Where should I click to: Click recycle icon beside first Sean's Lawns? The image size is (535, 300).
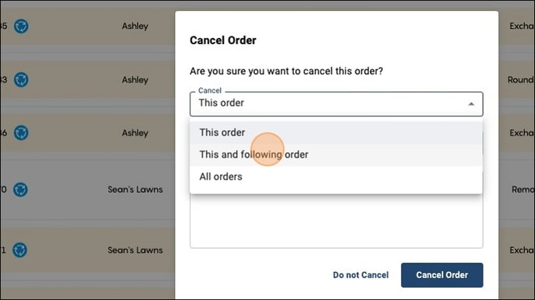point(20,190)
